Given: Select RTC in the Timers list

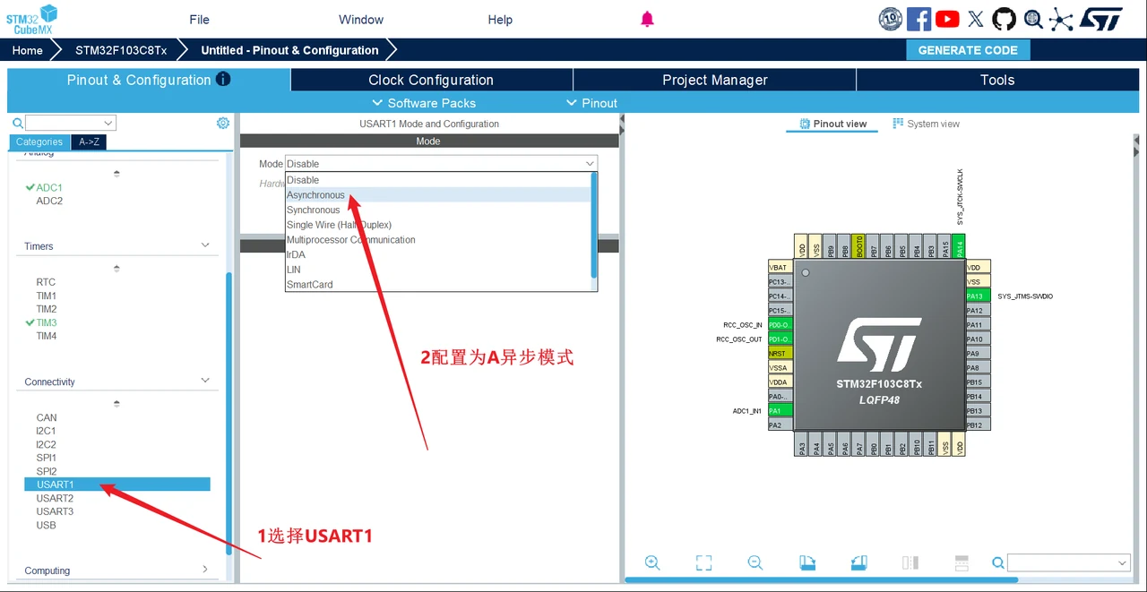Looking at the screenshot, I should click(46, 282).
